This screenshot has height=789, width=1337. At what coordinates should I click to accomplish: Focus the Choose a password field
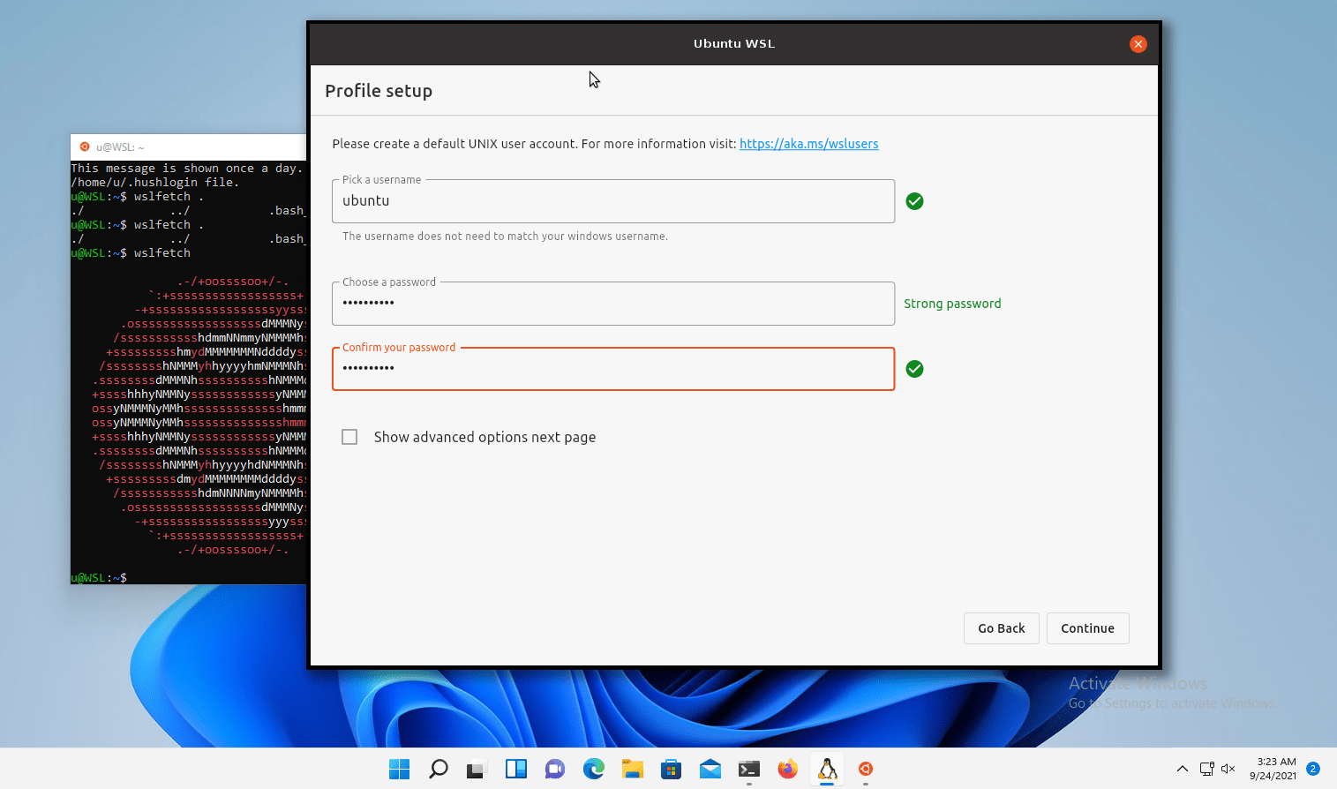(x=613, y=304)
